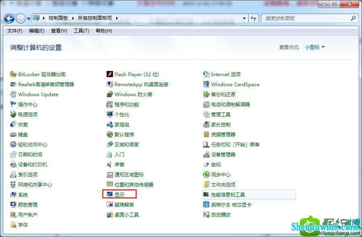This screenshot has width=362, height=237.
Task: Click the 键盘 keyboard icon
Action: click(13, 135)
